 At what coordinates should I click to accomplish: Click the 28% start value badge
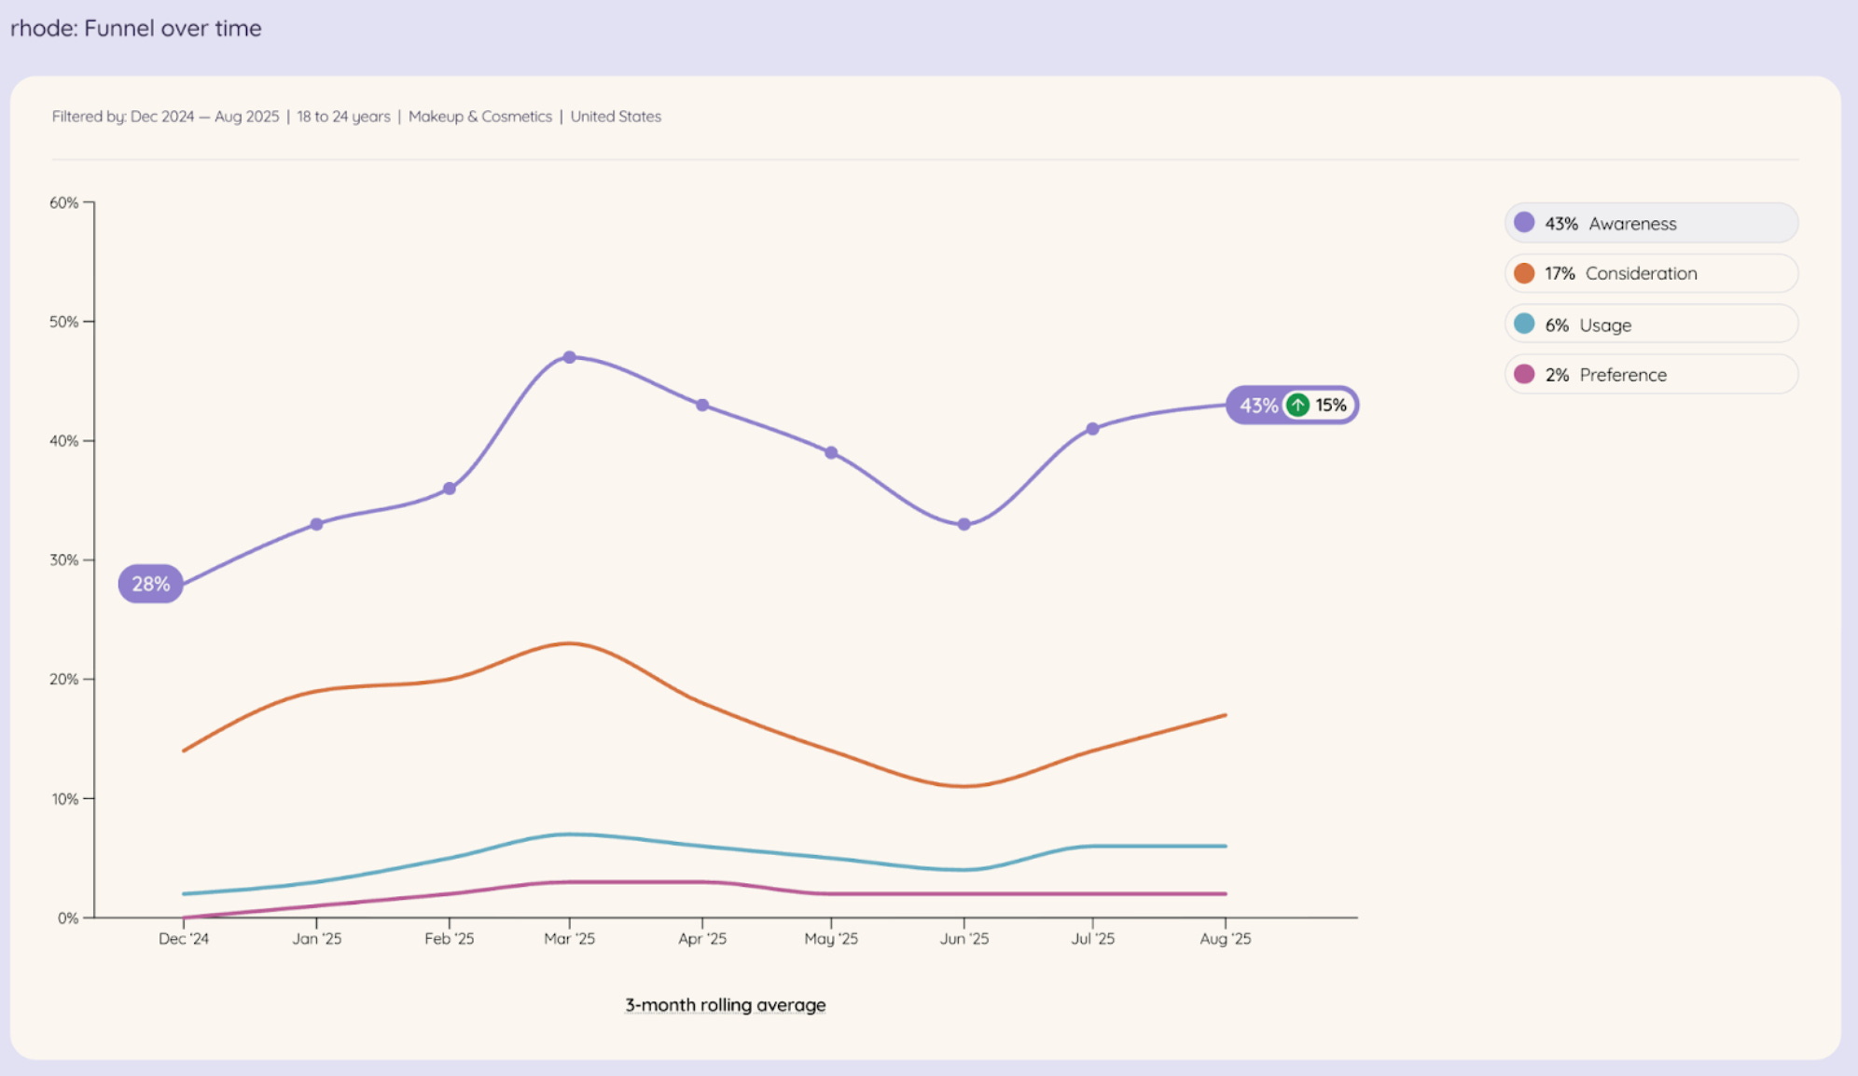(x=150, y=585)
